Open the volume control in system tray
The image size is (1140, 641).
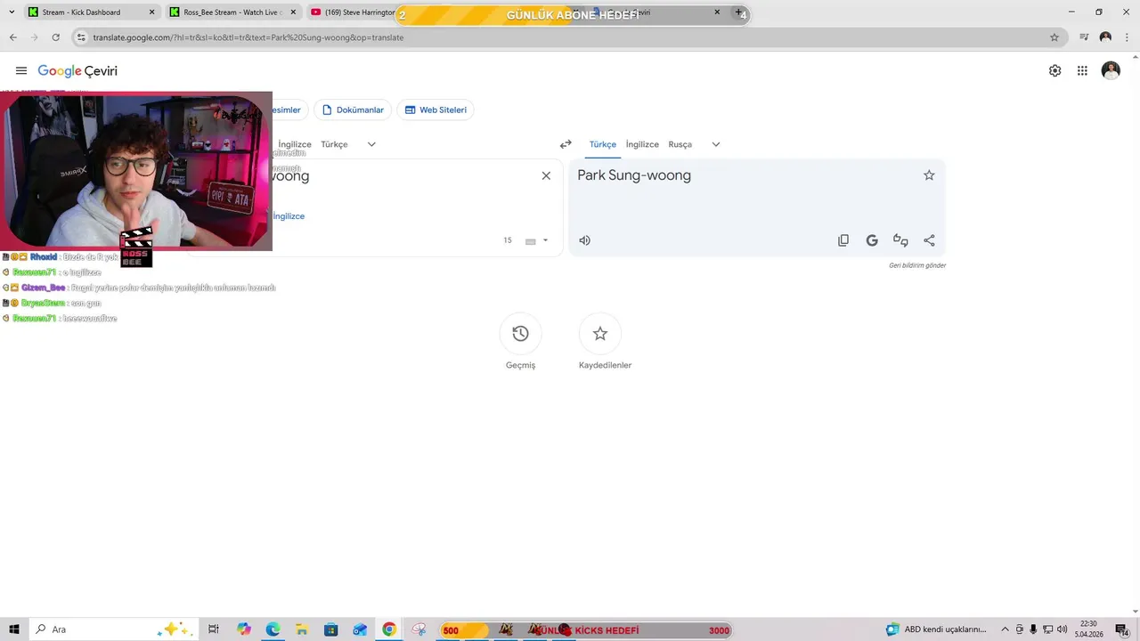pyautogui.click(x=1062, y=629)
